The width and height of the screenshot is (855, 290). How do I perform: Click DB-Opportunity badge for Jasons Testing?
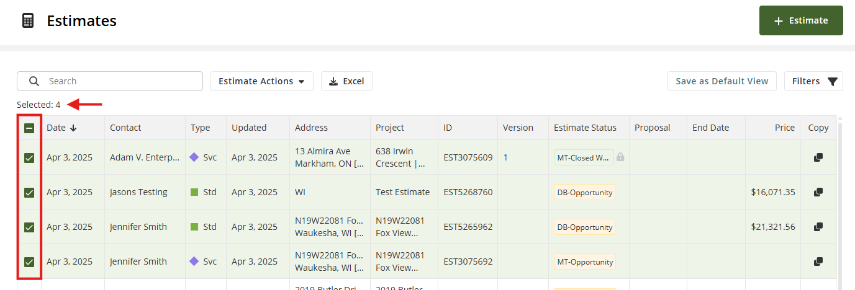[x=584, y=192]
